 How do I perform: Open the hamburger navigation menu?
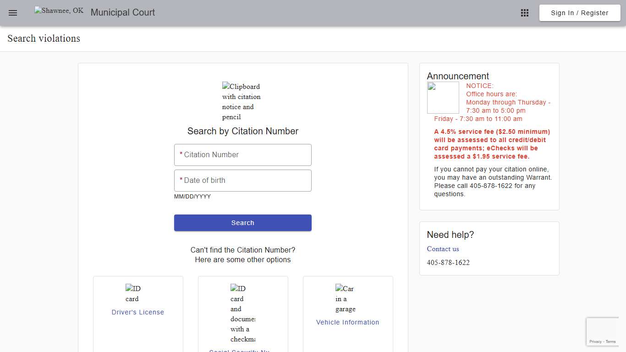pyautogui.click(x=12, y=12)
